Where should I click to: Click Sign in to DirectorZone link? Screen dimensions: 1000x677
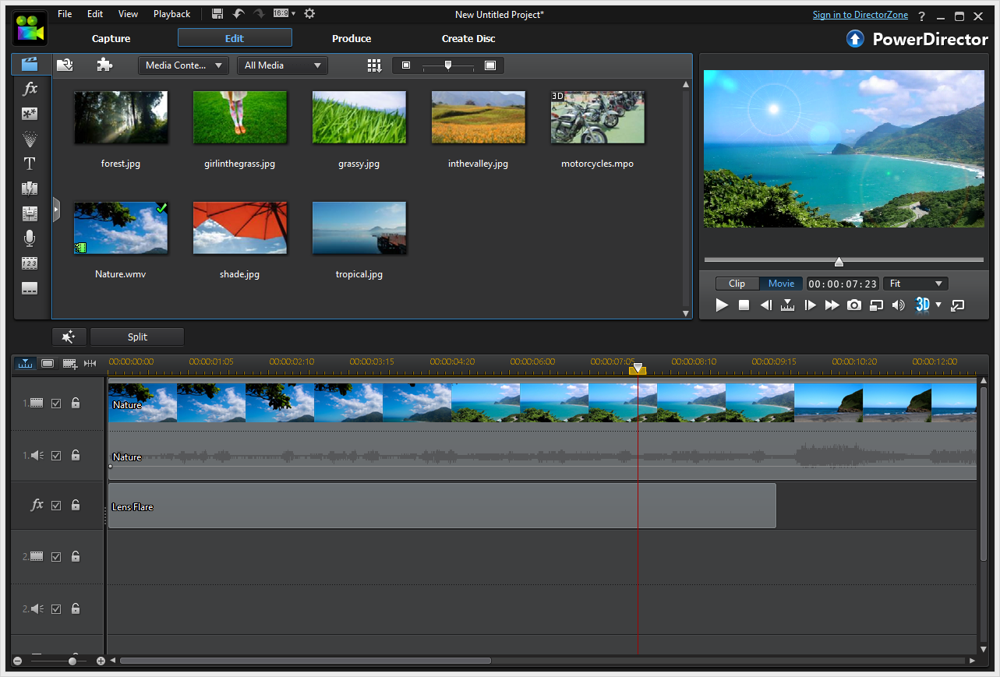[860, 15]
